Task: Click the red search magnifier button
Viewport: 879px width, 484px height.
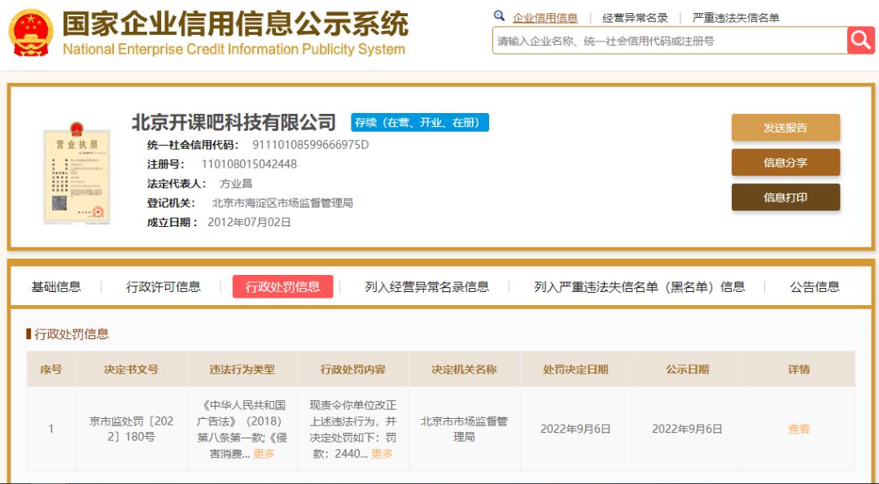Action: [860, 41]
